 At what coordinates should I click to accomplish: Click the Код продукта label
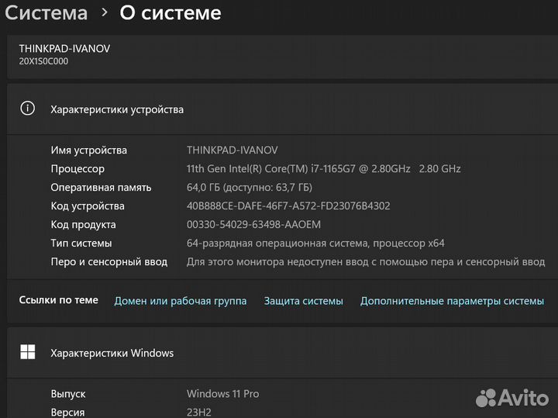(x=83, y=225)
